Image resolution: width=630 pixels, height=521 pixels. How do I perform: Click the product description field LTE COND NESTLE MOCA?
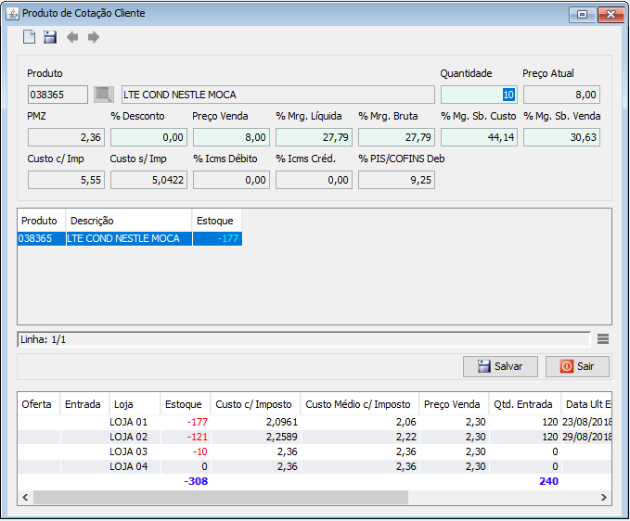pyautogui.click(x=278, y=95)
